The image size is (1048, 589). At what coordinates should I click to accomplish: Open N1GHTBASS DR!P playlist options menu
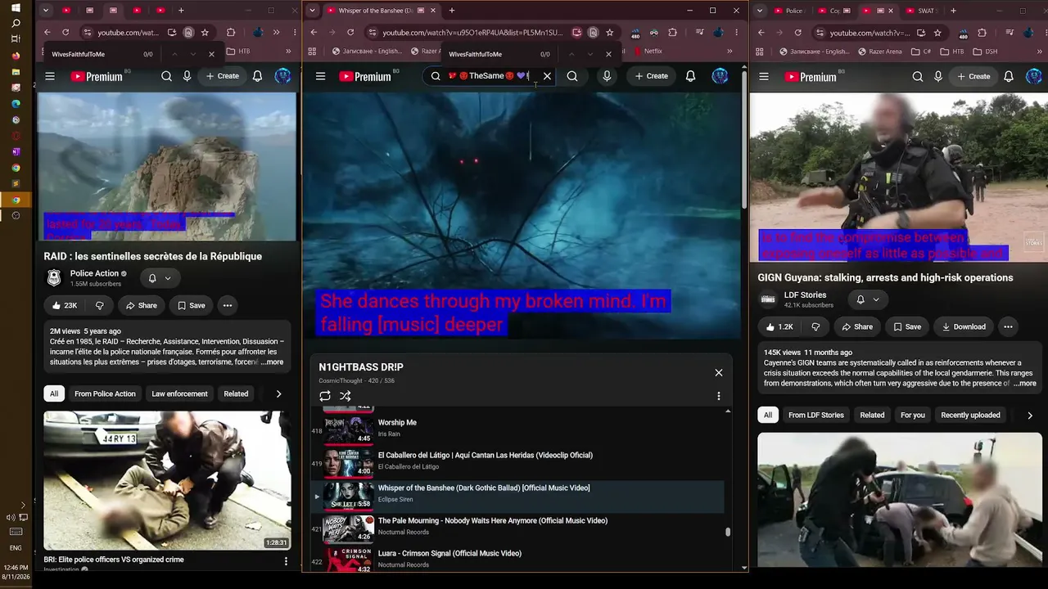pyautogui.click(x=719, y=396)
